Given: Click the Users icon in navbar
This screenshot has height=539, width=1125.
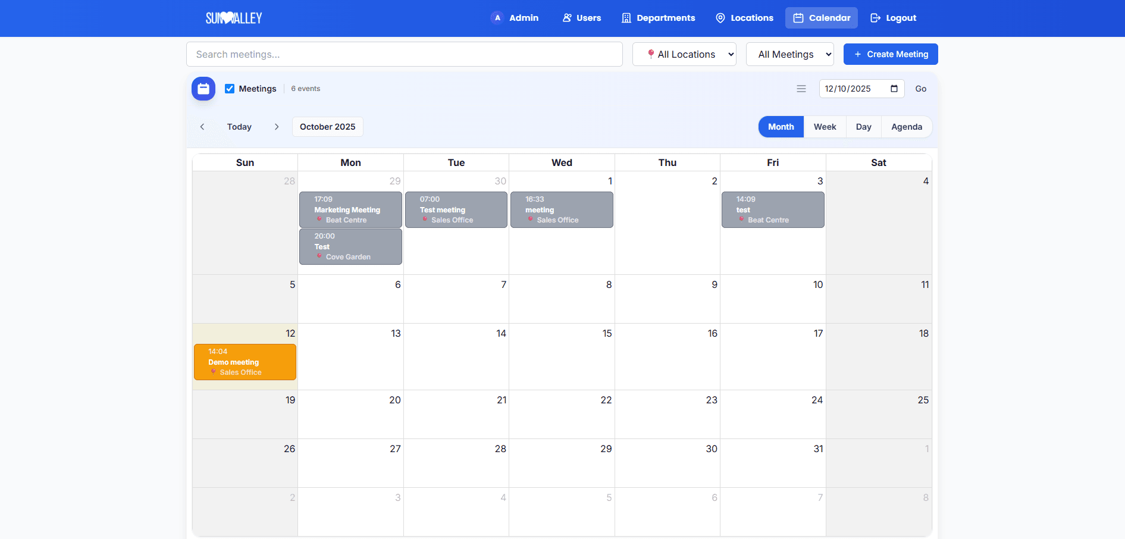Looking at the screenshot, I should pos(568,18).
